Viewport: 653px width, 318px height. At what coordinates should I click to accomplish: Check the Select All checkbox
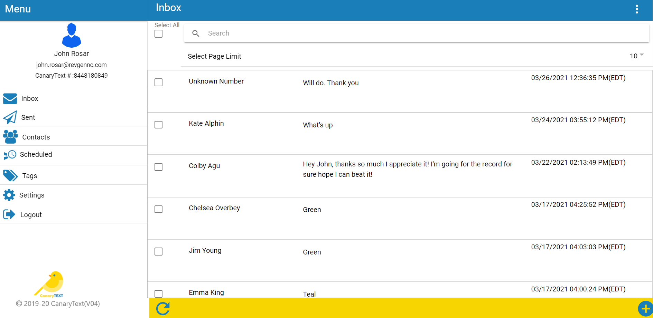coord(159,34)
